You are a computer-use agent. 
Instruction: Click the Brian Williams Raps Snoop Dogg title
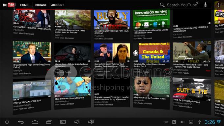(x=32, y=66)
